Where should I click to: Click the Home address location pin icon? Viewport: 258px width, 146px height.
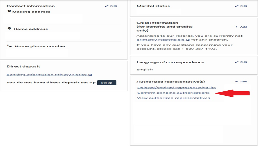pos(9,28)
